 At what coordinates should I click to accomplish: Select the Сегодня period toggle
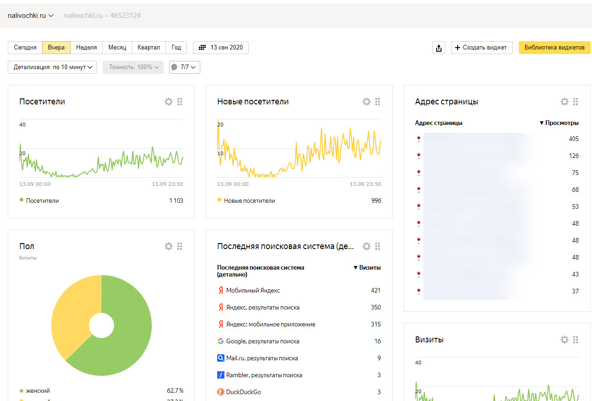(25, 48)
